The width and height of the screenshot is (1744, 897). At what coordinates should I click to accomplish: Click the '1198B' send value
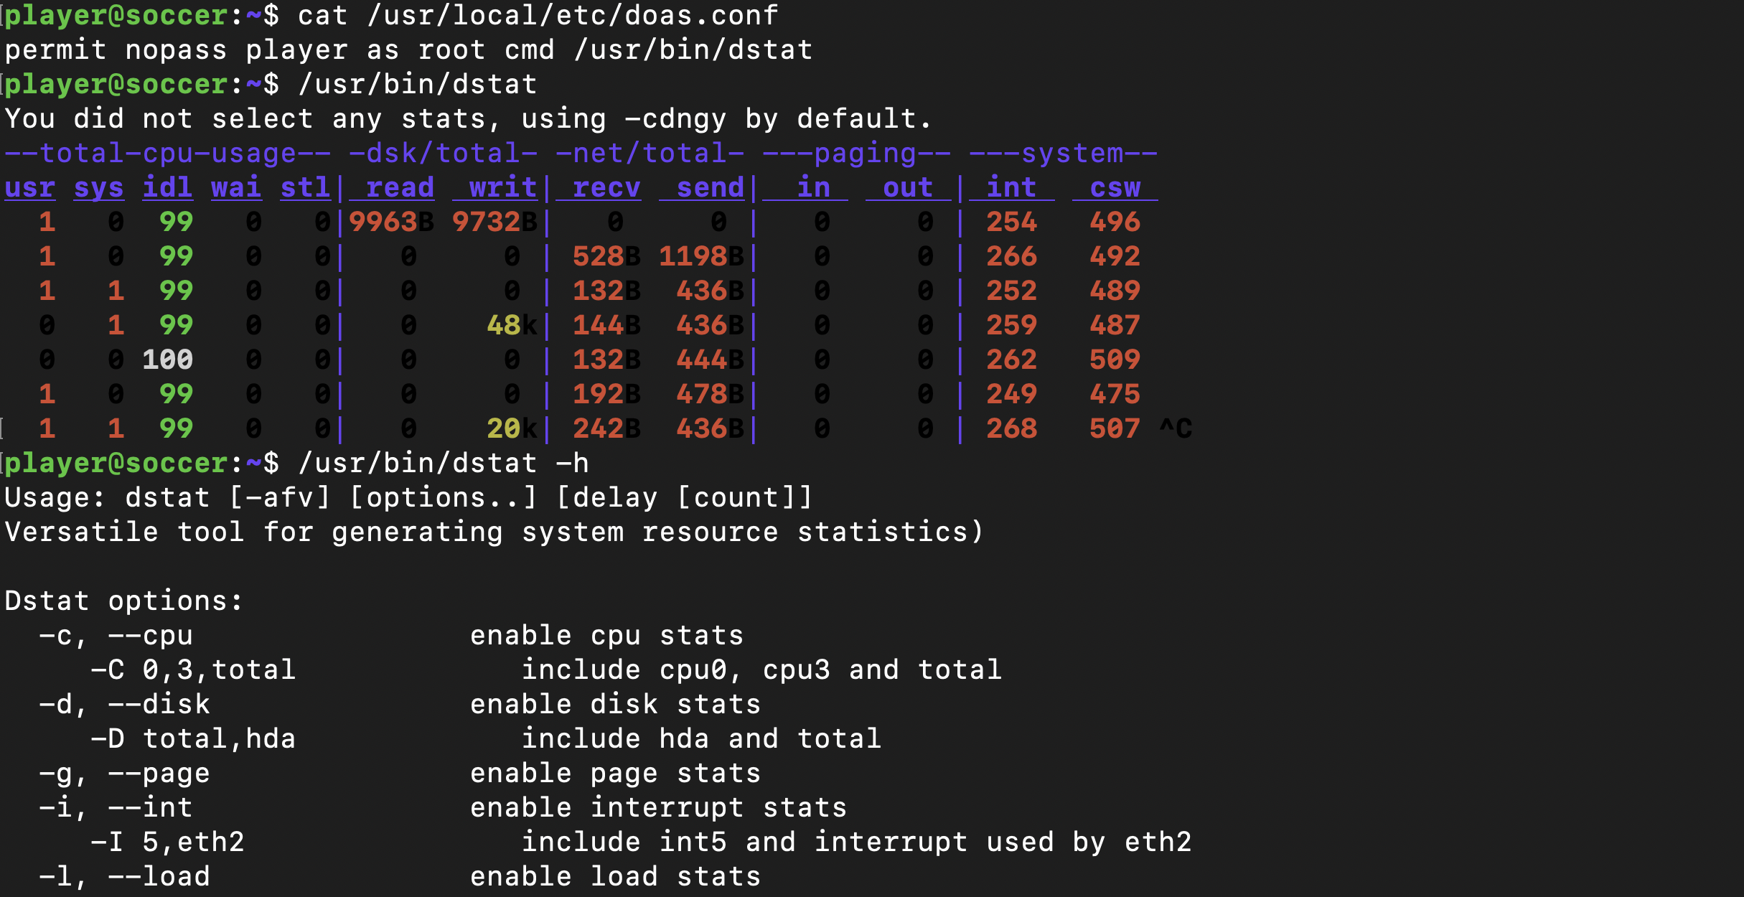[x=702, y=256]
